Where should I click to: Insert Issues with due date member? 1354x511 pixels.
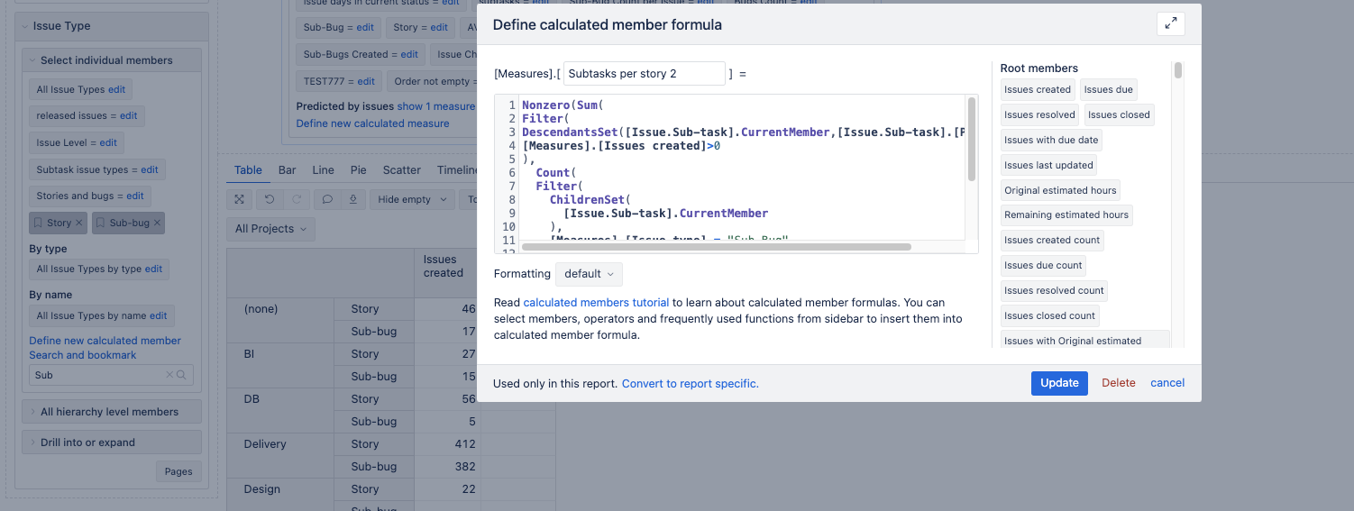point(1051,140)
